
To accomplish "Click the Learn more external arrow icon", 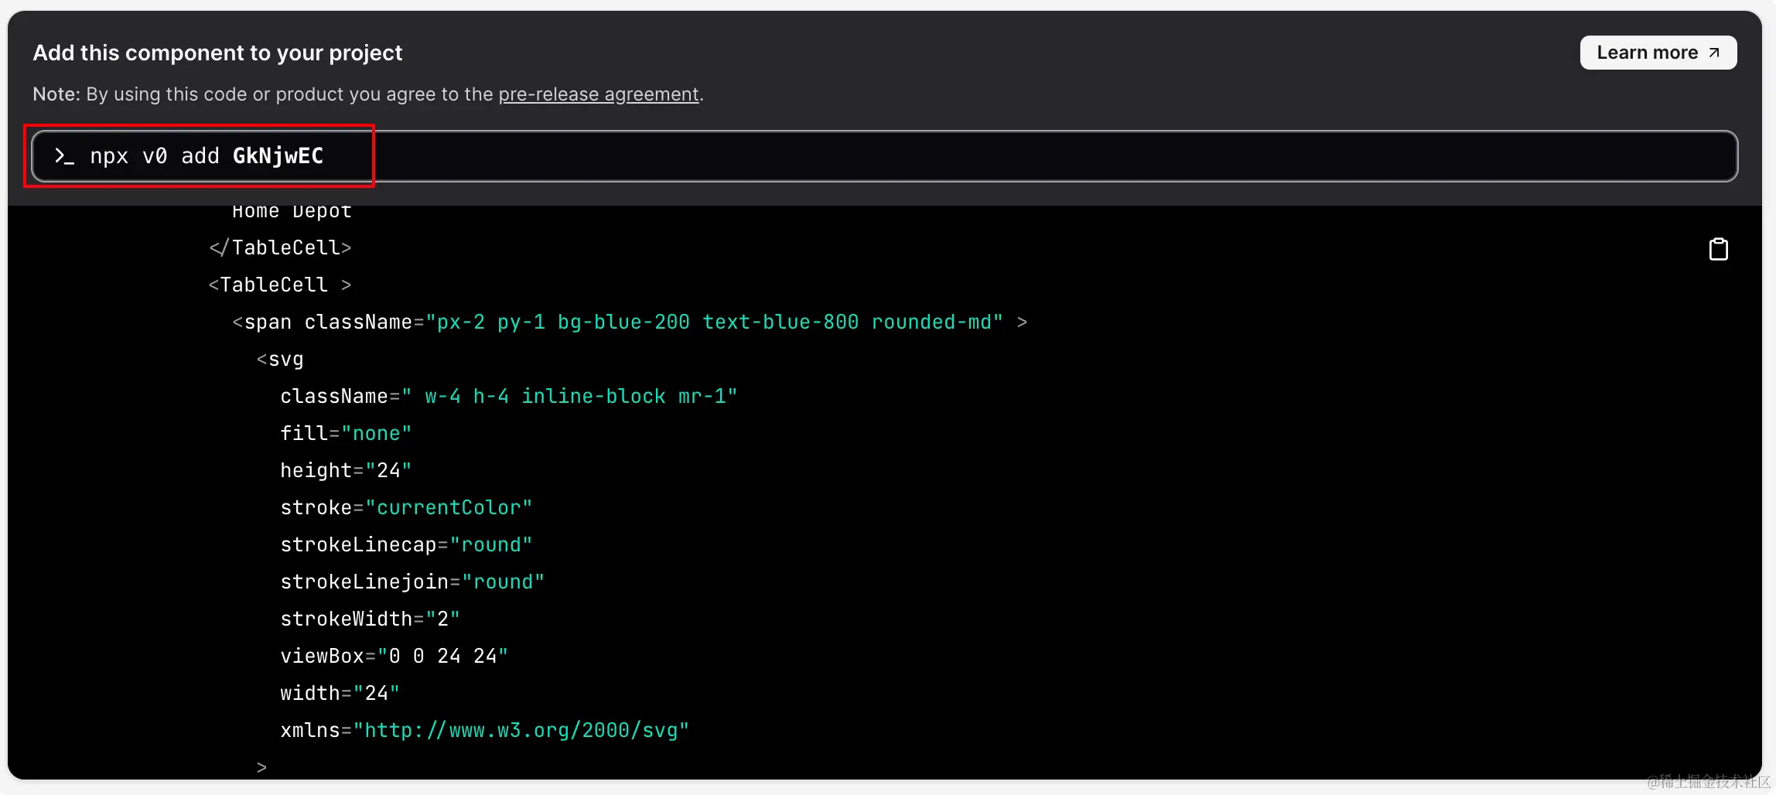I will click(1714, 53).
